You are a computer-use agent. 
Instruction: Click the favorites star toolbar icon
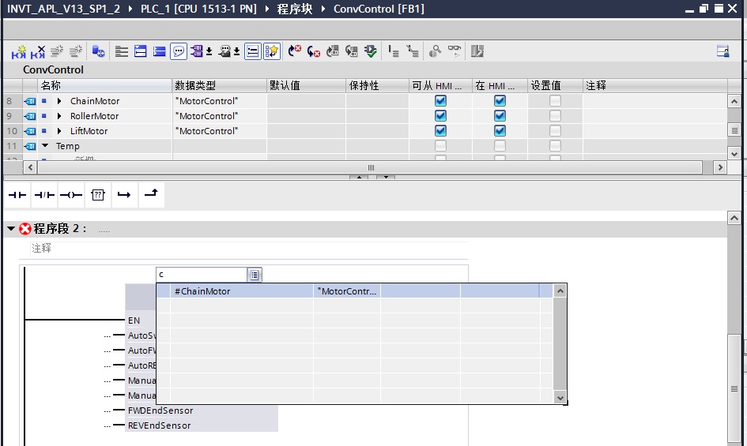tap(272, 51)
